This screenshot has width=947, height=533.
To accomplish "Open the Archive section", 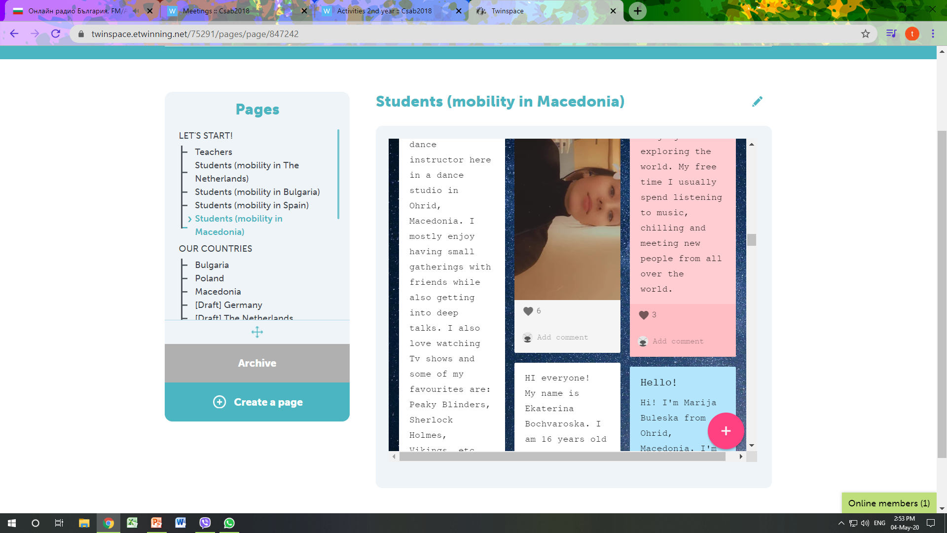I will coord(257,363).
